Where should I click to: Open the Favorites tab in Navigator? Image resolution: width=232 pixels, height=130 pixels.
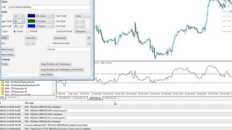(x=12, y=97)
